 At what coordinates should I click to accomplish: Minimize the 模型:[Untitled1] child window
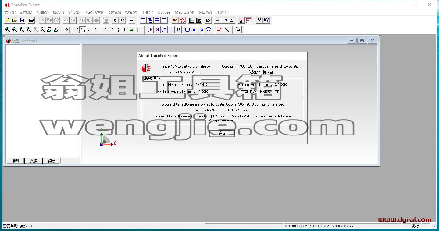(x=352, y=41)
